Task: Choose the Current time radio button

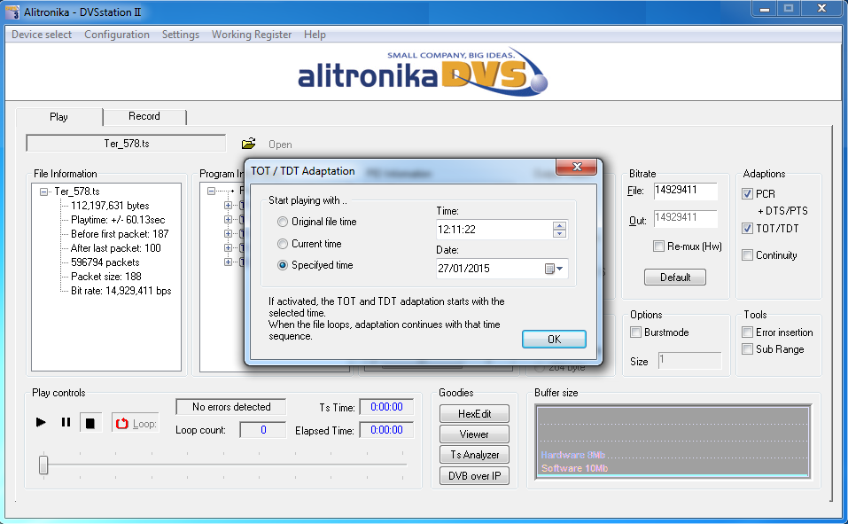Action: [x=283, y=244]
